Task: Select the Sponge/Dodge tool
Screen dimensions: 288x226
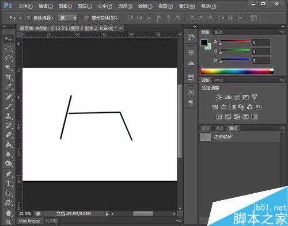Action: coord(8,163)
